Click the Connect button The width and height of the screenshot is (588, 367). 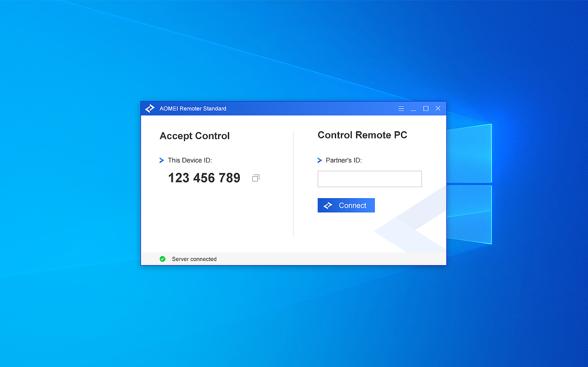[x=346, y=205]
